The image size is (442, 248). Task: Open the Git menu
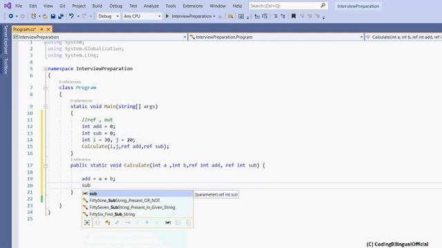click(62, 6)
